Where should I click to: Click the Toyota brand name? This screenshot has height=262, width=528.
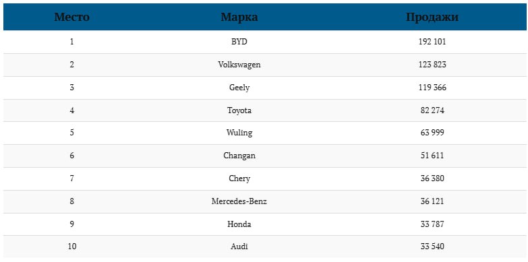239,110
